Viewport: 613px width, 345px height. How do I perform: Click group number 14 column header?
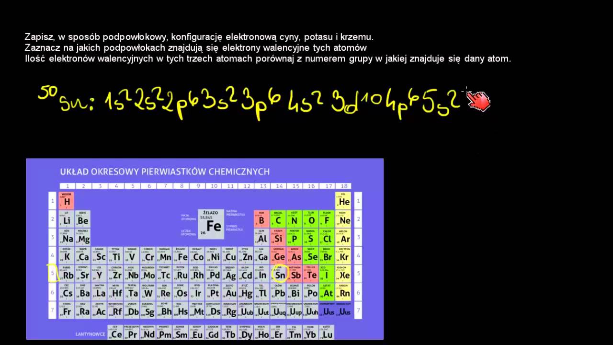click(279, 186)
